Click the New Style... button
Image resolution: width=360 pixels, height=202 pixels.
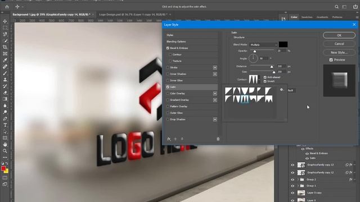pyautogui.click(x=339, y=52)
